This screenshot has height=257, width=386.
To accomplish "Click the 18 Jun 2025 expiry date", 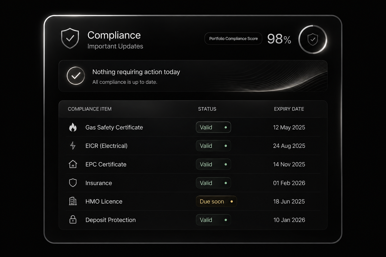I will coord(289,201).
